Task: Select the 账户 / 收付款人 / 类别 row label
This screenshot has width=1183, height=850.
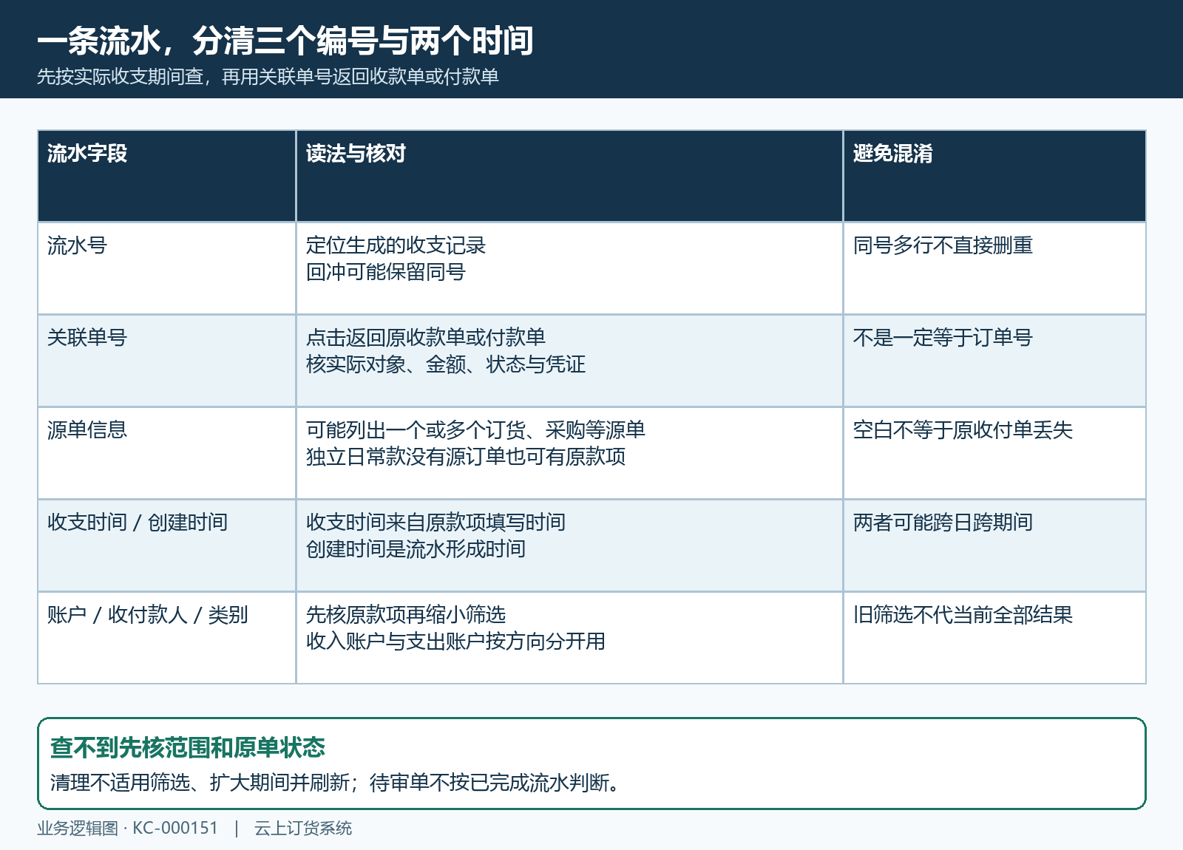Action: tap(147, 615)
